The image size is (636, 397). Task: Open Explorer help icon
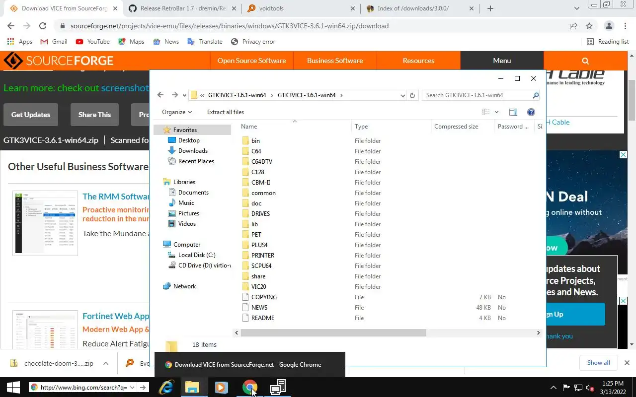[531, 112]
